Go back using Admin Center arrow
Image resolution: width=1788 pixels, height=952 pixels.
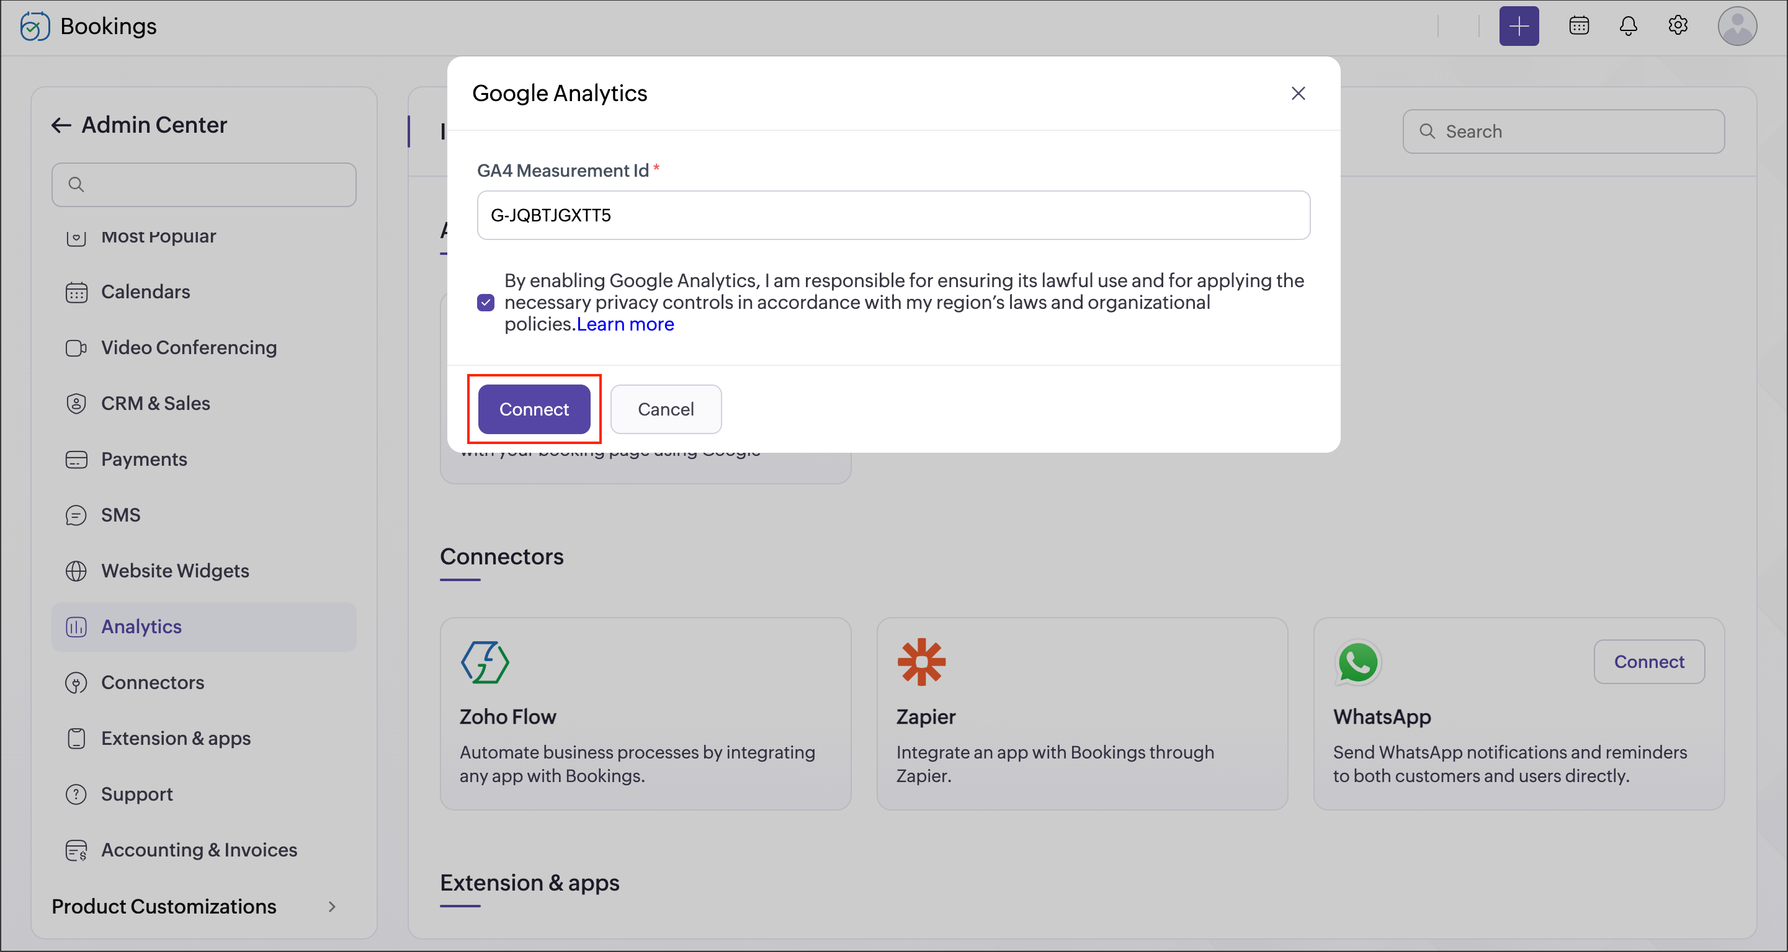pos(61,125)
